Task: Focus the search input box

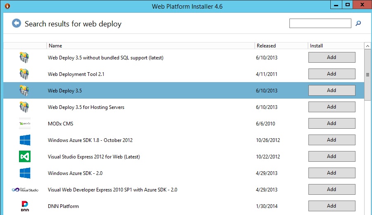Action: pos(320,23)
